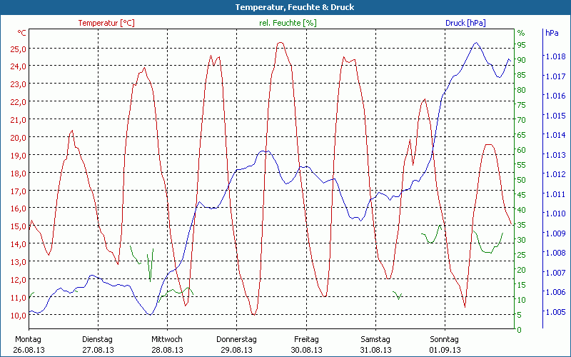The height and width of the screenshot is (357, 571).
Task: Click the green % axis unit label
Action: [x=521, y=33]
